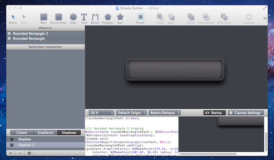Image resolution: width=274 pixels, height=160 pixels.
Task: Toggle visibility checkbox for Rounded Rectangle 2
Action: click(x=9, y=33)
